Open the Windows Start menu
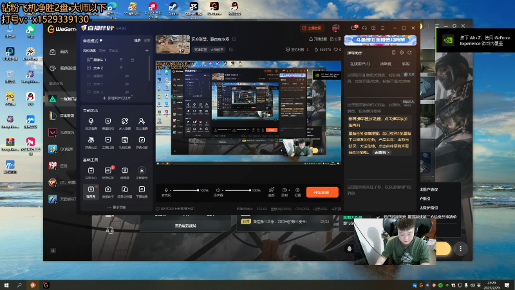This screenshot has height=290, width=515. 6,285
